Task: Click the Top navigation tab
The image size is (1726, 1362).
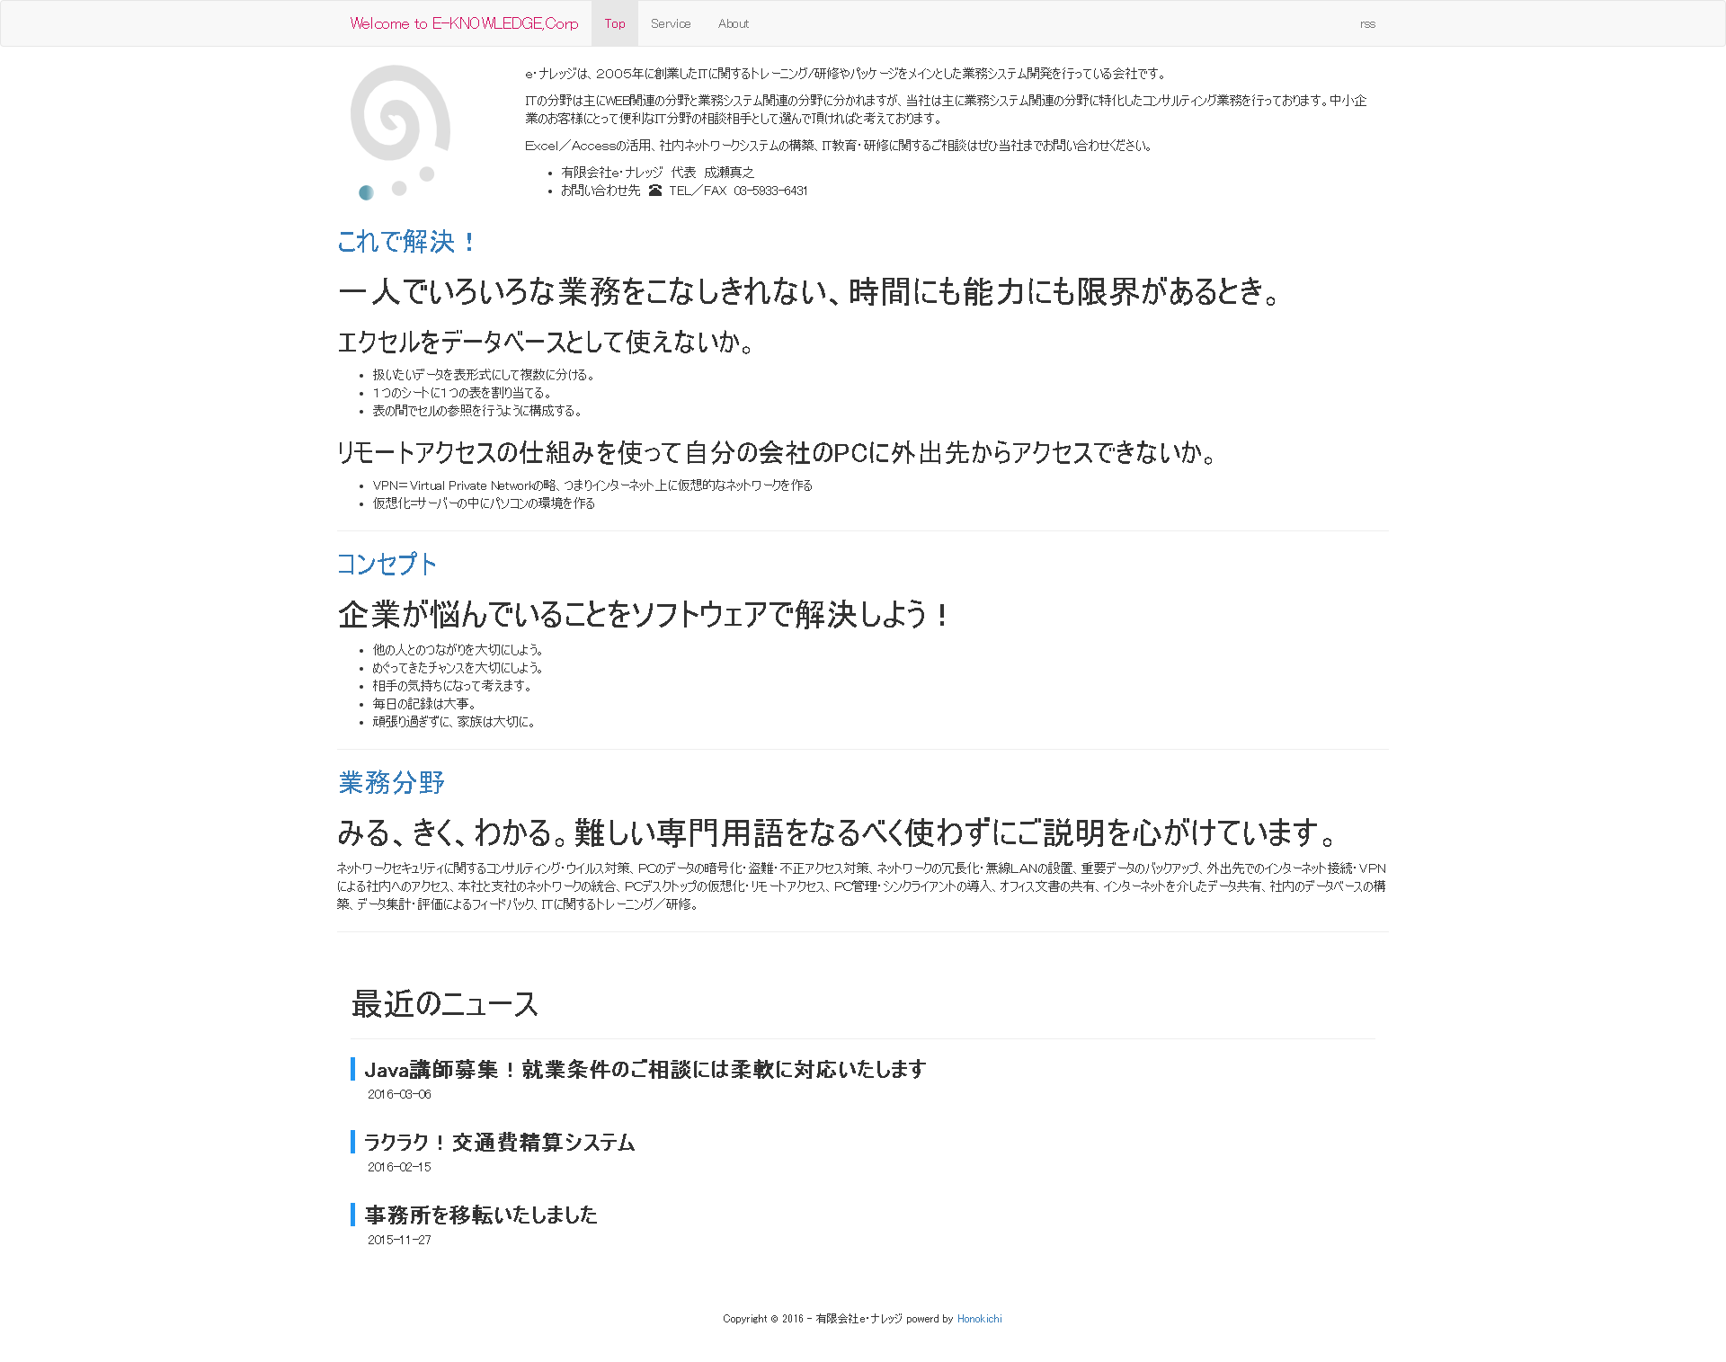Action: tap(614, 21)
